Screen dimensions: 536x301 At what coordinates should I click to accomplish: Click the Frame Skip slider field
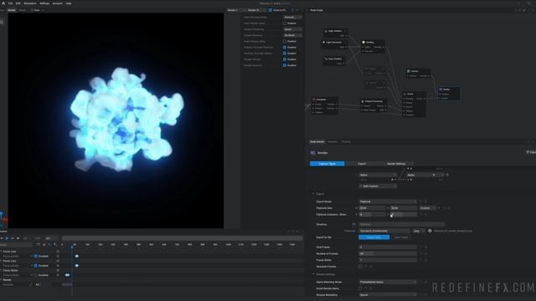pos(388,260)
